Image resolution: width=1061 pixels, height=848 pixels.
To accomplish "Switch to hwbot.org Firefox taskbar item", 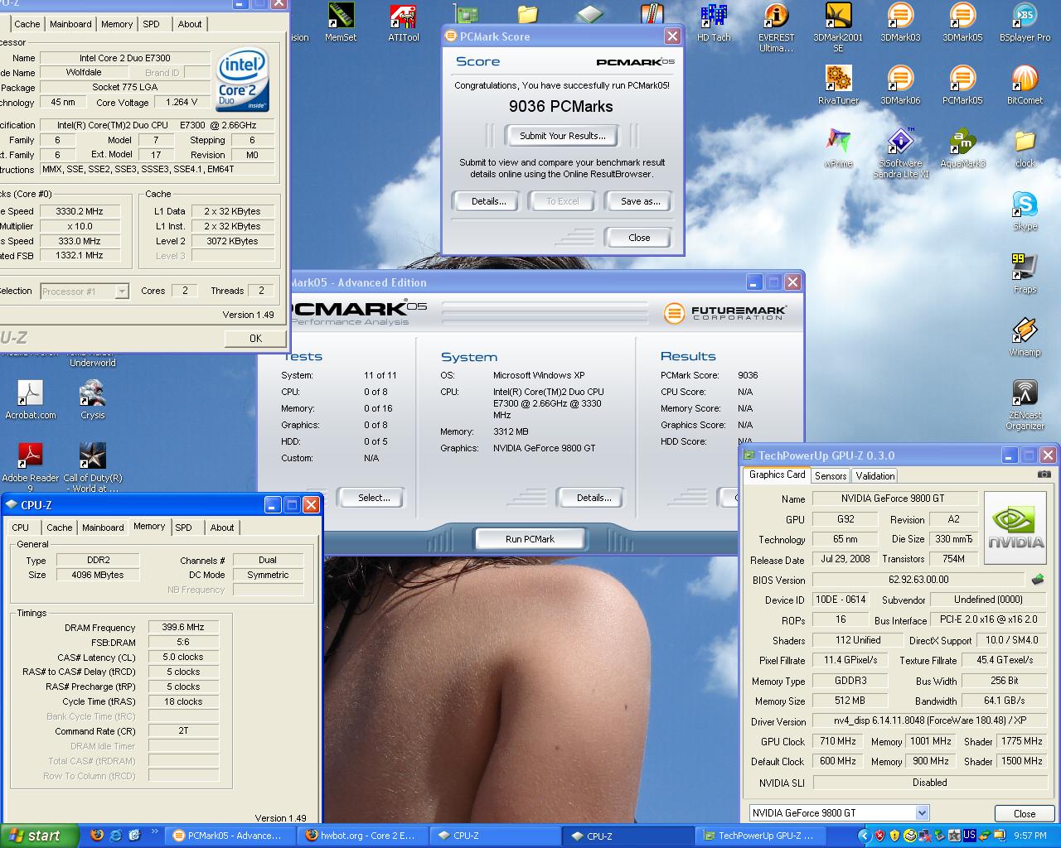I will click(364, 836).
